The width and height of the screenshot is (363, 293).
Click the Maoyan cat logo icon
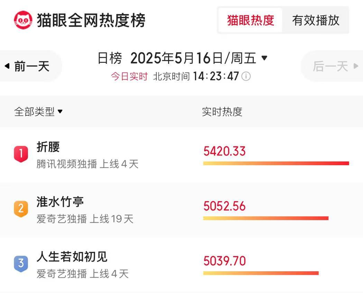coord(22,20)
